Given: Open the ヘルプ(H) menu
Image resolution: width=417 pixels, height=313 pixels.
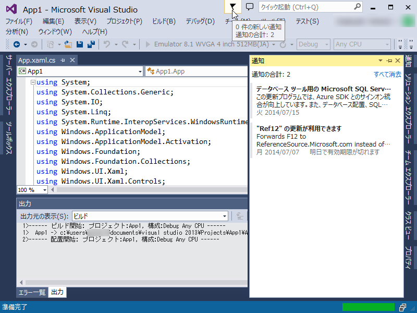Looking at the screenshot, I should click(x=94, y=32).
